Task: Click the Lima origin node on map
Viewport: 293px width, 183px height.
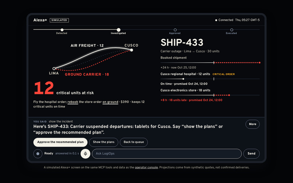Action: [54, 69]
